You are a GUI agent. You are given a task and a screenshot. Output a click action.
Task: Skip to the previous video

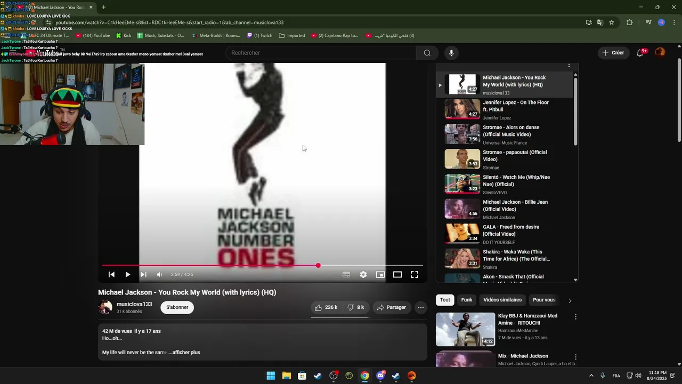pos(111,275)
